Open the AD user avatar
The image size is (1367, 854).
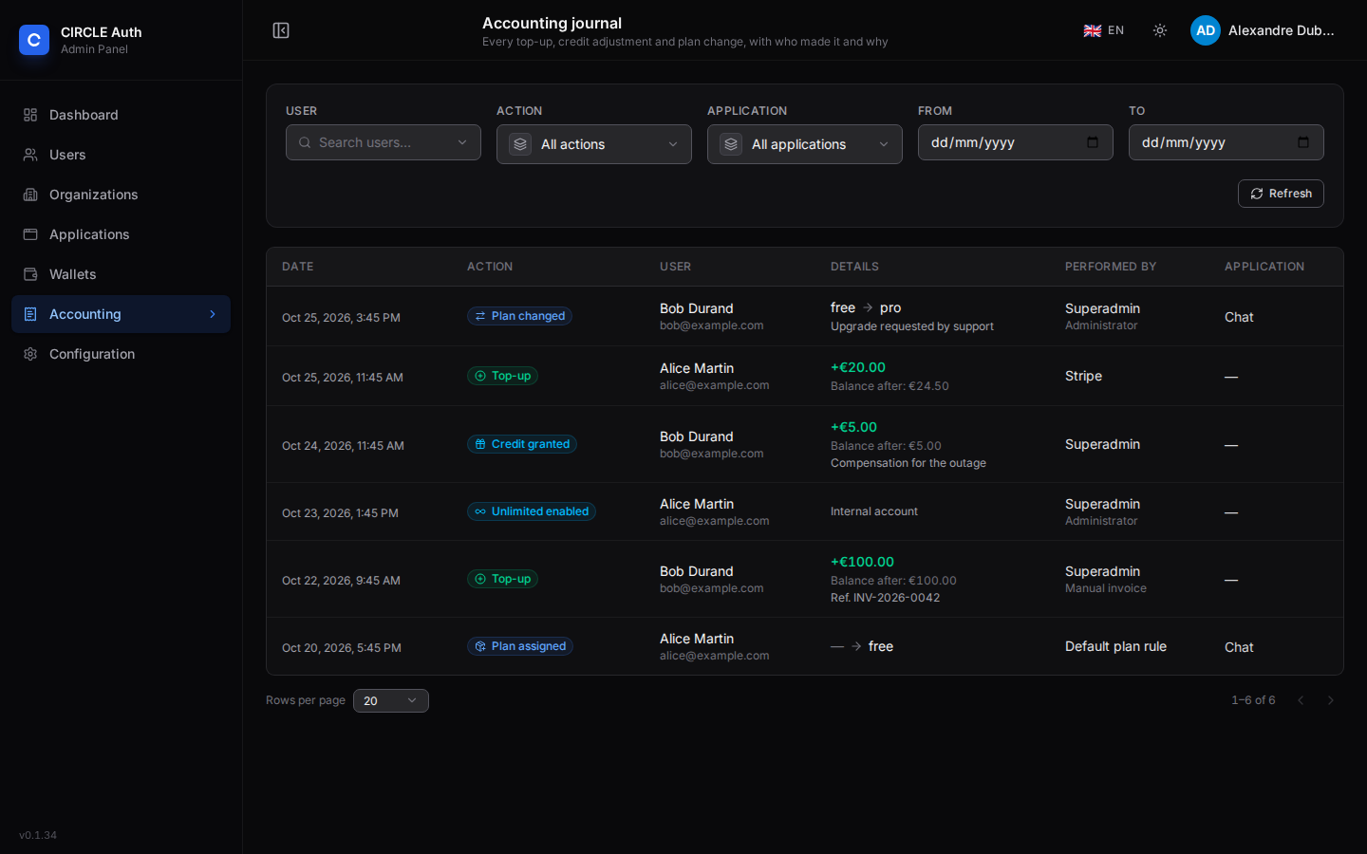click(1206, 30)
